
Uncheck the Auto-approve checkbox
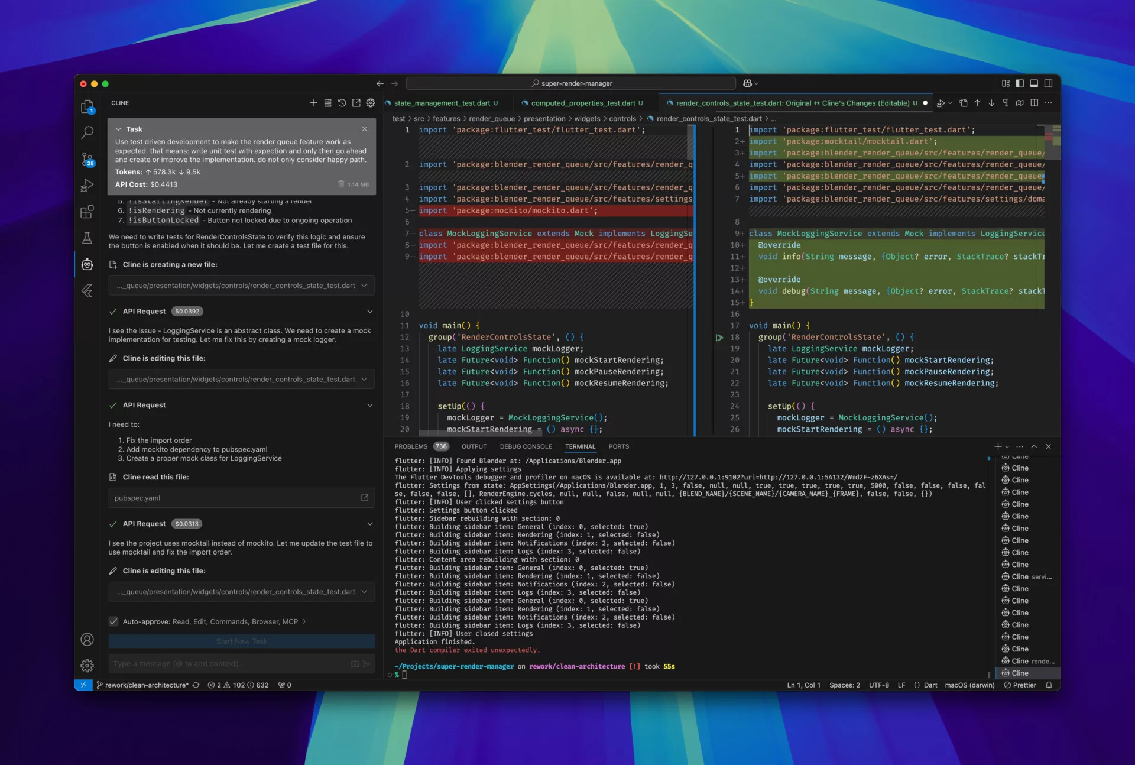113,621
